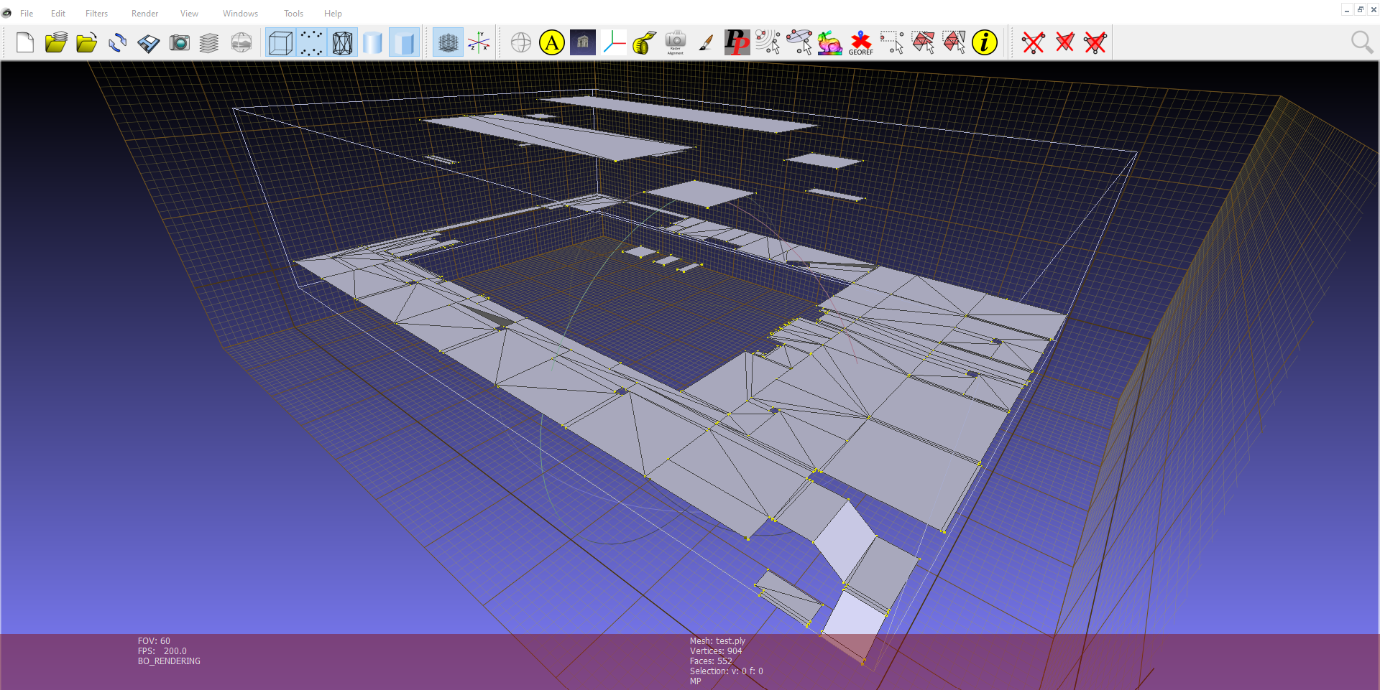Click the GEOREF reference scene tool

pyautogui.click(x=860, y=43)
